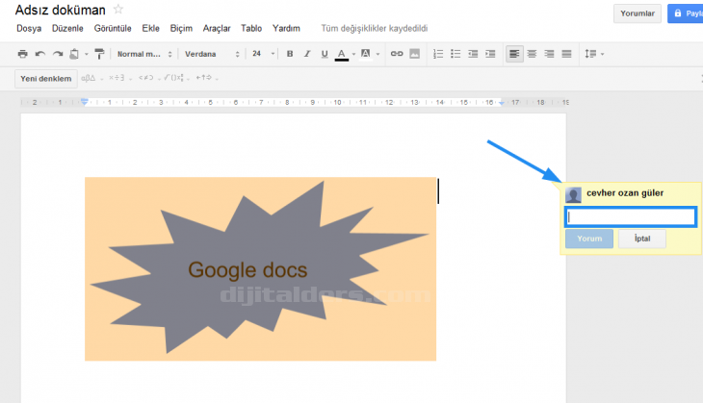Viewport: 703px width, 403px height.
Task: Decrease the indent
Action: click(473, 54)
